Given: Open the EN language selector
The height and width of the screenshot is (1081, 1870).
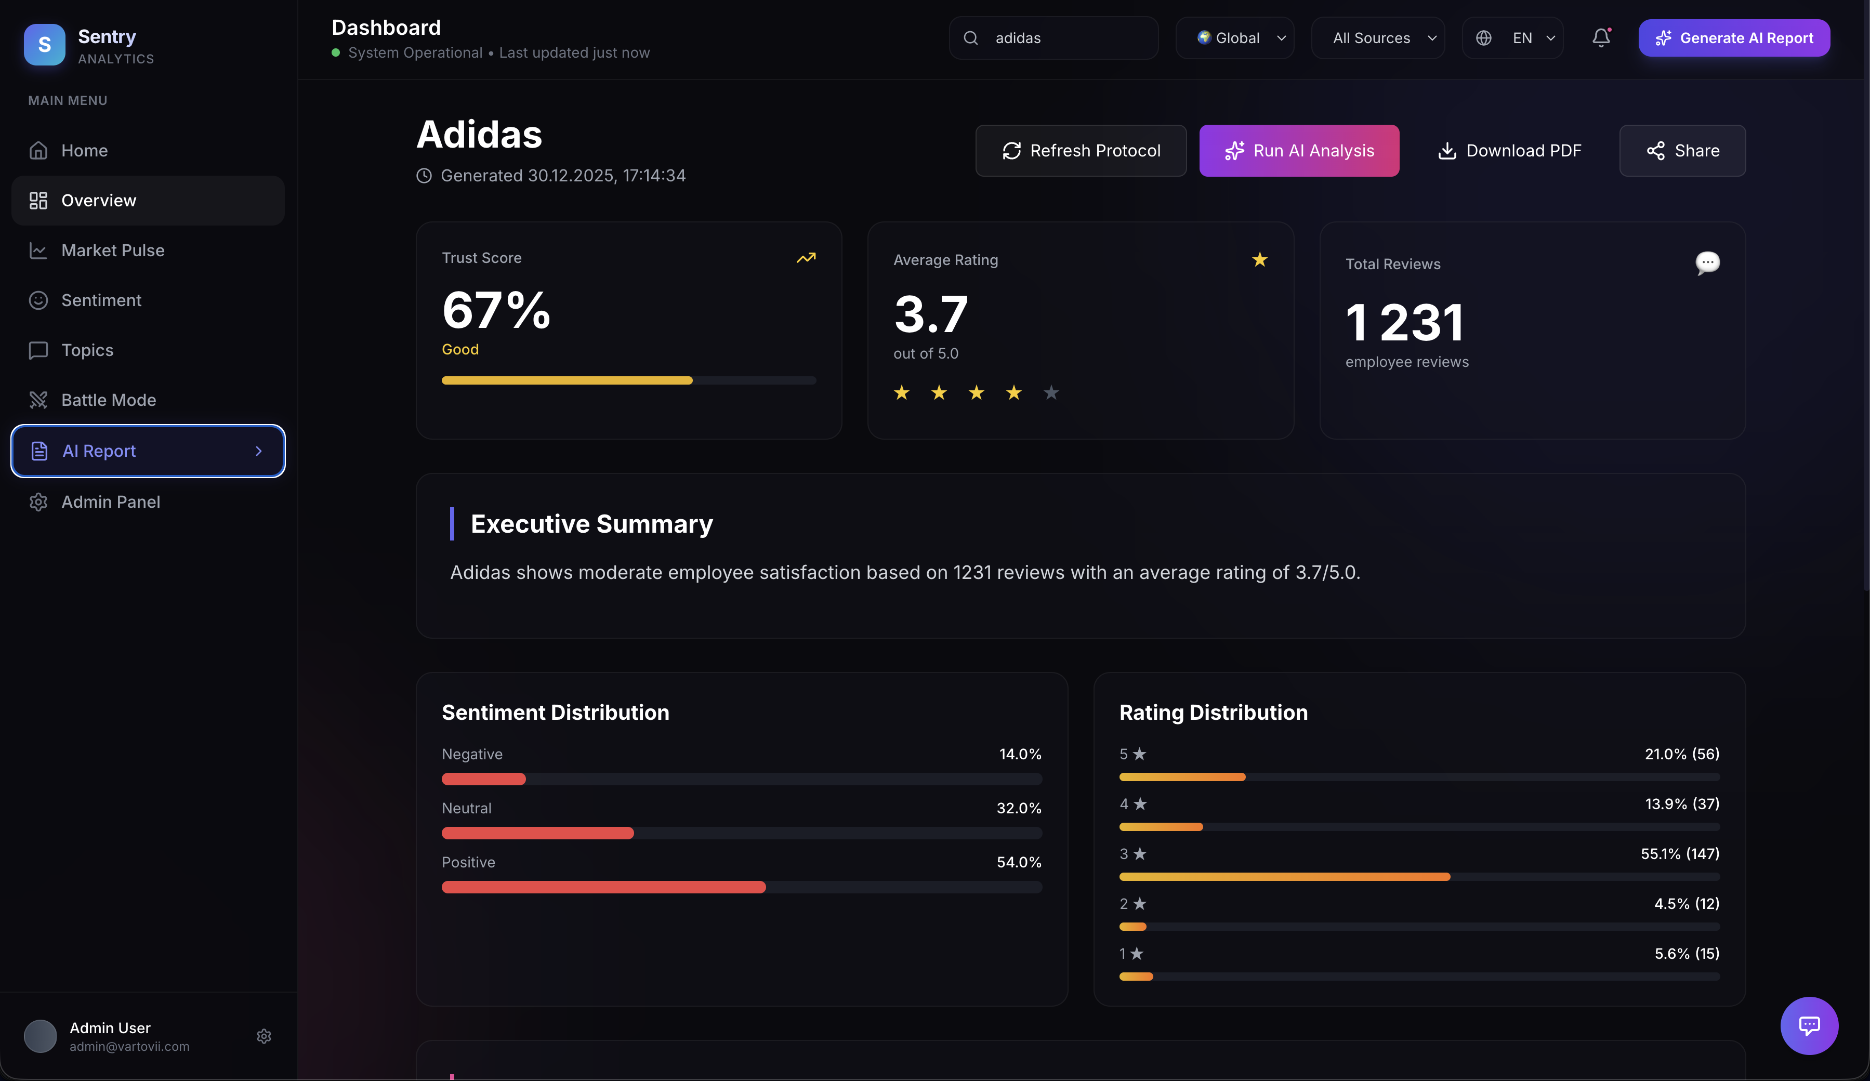Looking at the screenshot, I should tap(1512, 38).
